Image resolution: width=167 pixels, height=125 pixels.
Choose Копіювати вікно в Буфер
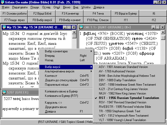61,91
